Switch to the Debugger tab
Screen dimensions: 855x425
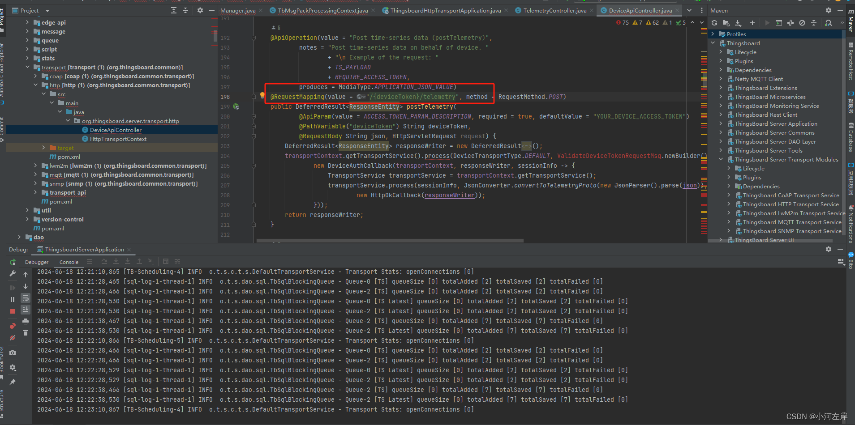coord(37,262)
